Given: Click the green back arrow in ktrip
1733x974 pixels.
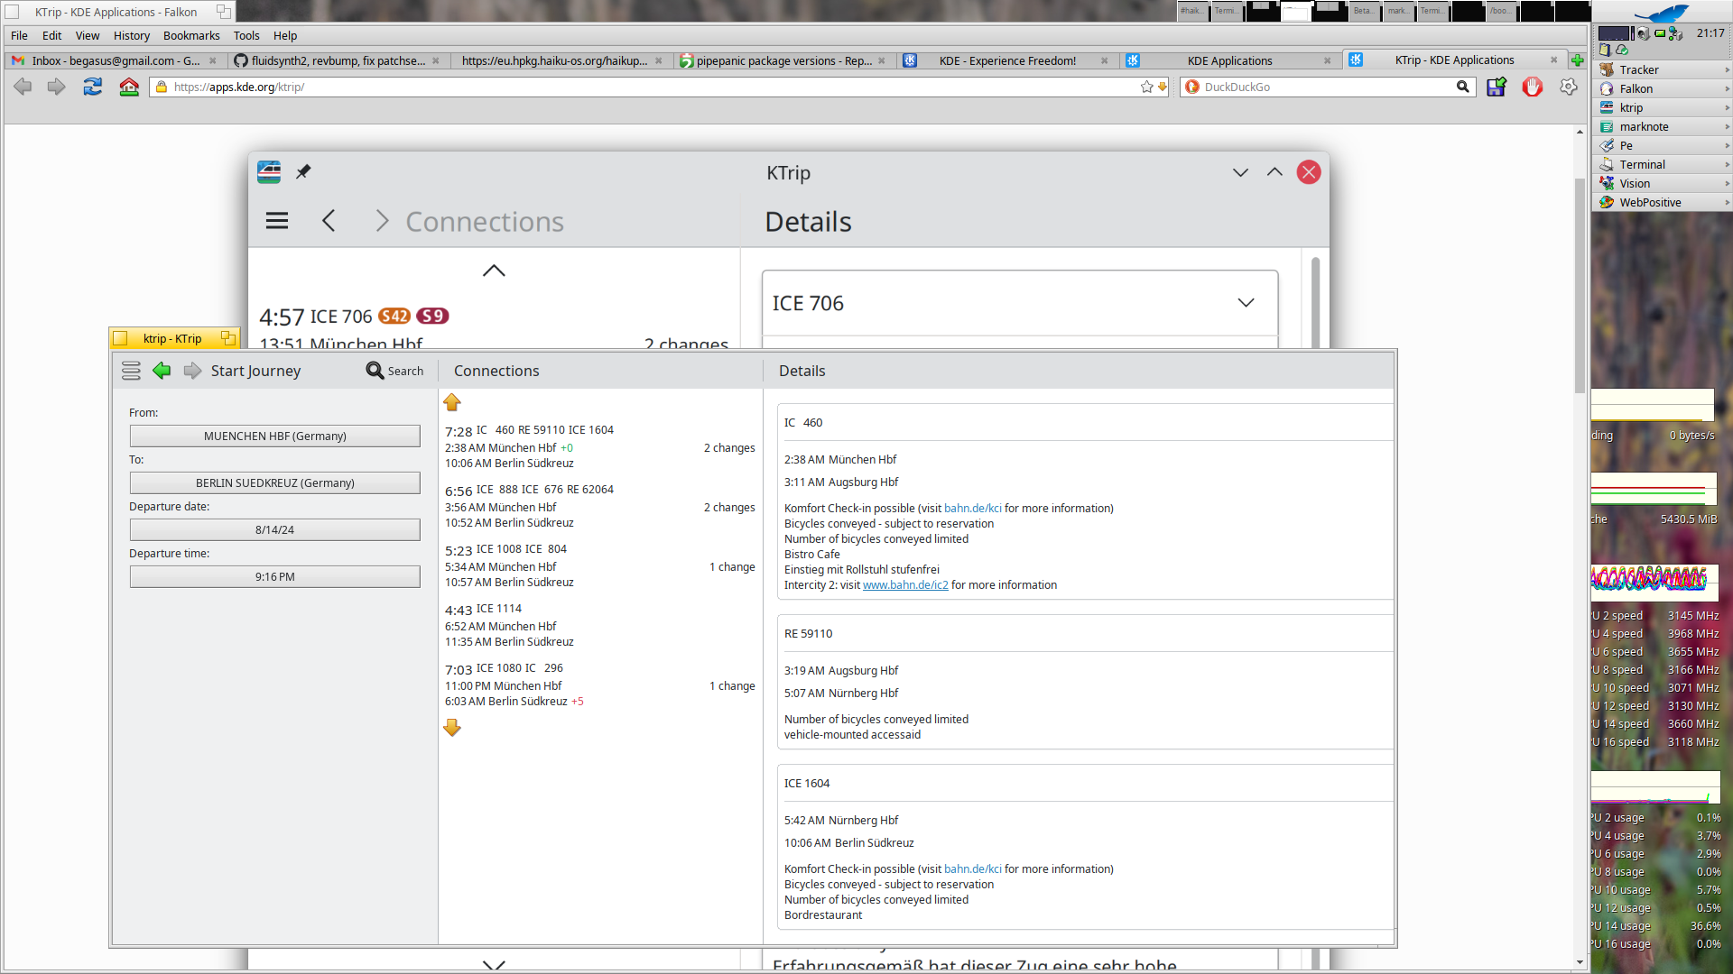Looking at the screenshot, I should (x=162, y=371).
